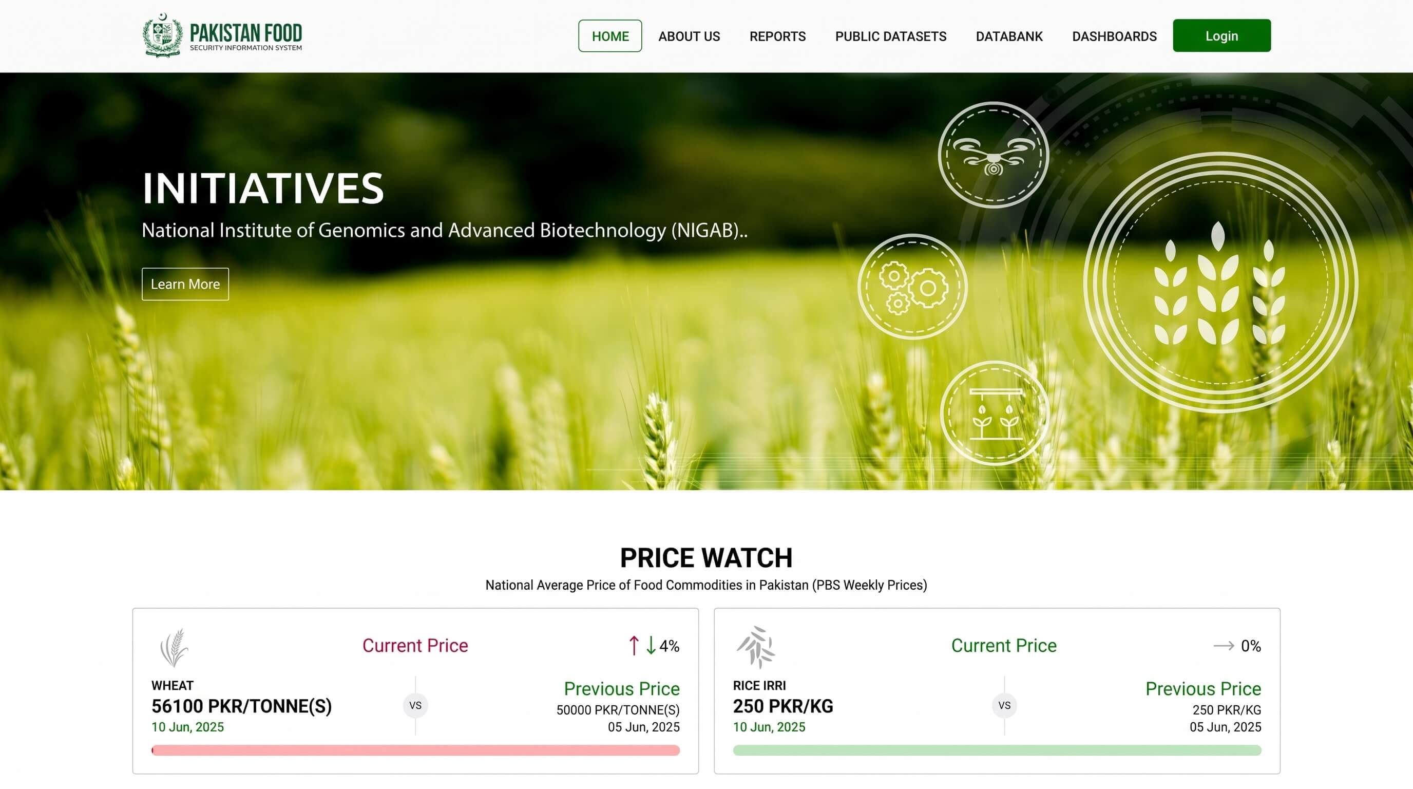Click the VS badge in Rice IRRI card

(x=1004, y=705)
